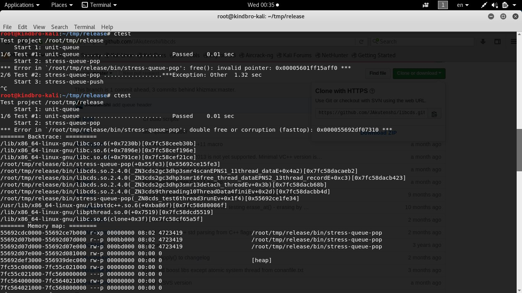
Task: Click the '***Exception: Other 1.32 sec' text
Action: click(x=212, y=75)
